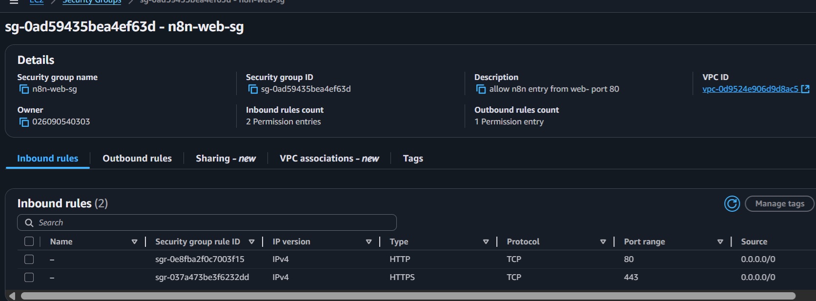Click port range value 80

tap(629, 259)
